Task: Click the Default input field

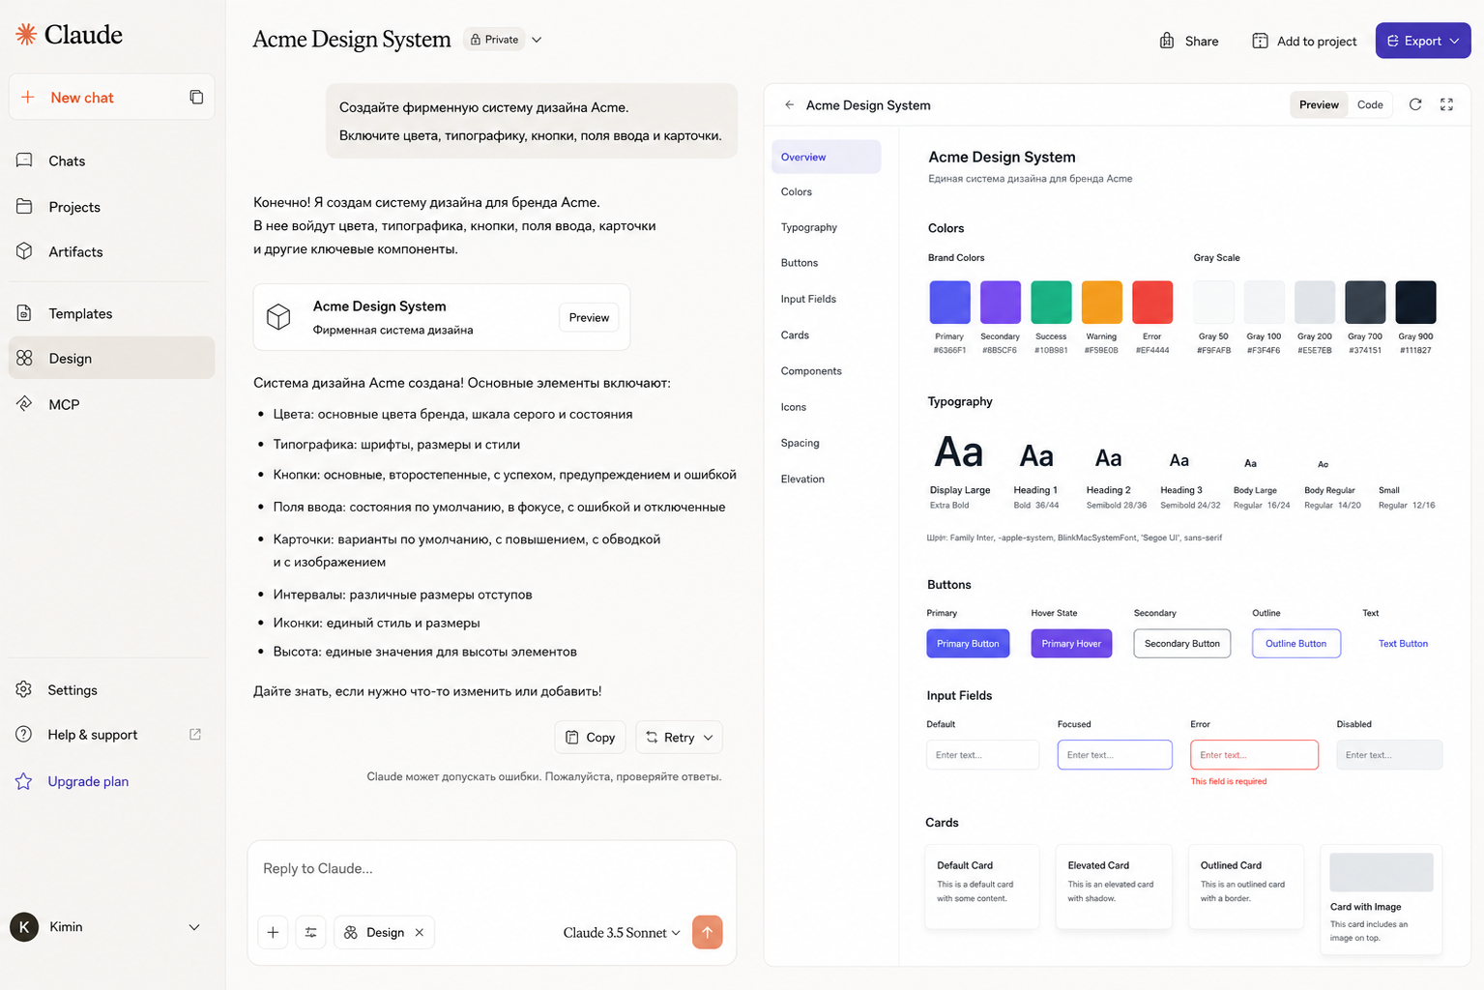Action: tap(983, 755)
